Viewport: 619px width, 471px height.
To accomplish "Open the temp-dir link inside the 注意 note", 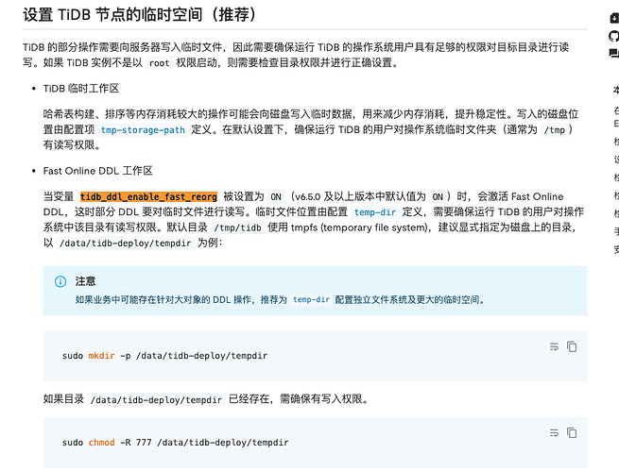I will coord(311,299).
